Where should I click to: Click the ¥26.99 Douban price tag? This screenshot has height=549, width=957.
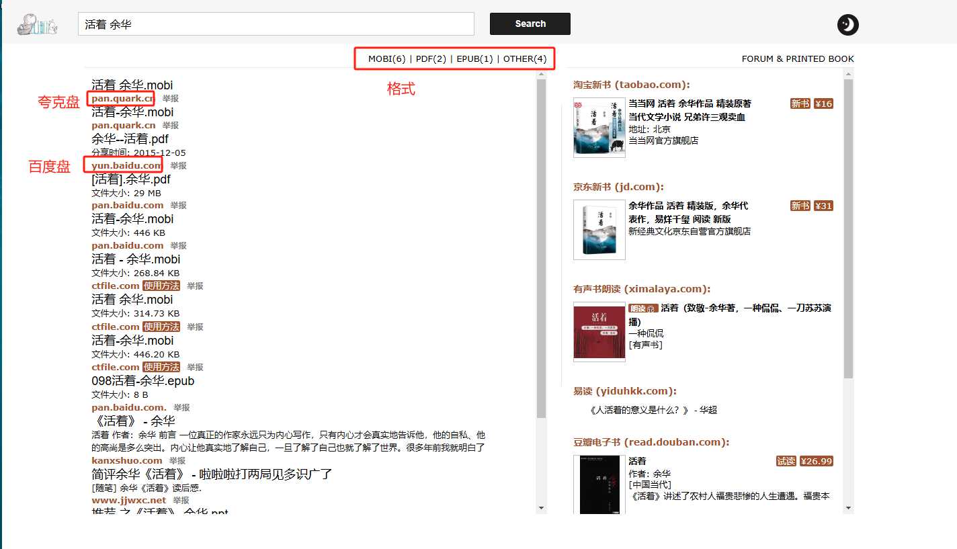tap(817, 461)
